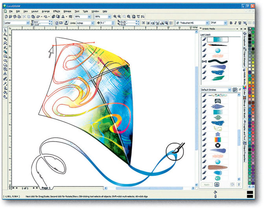Viewport: 264px width, 210px height.
Task: Click the Zoom Out magnifier icon
Action: pos(119,17)
